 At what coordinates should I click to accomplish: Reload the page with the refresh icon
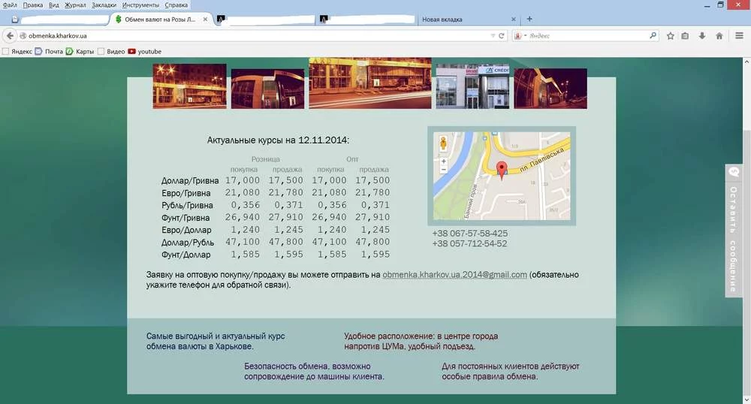click(502, 35)
